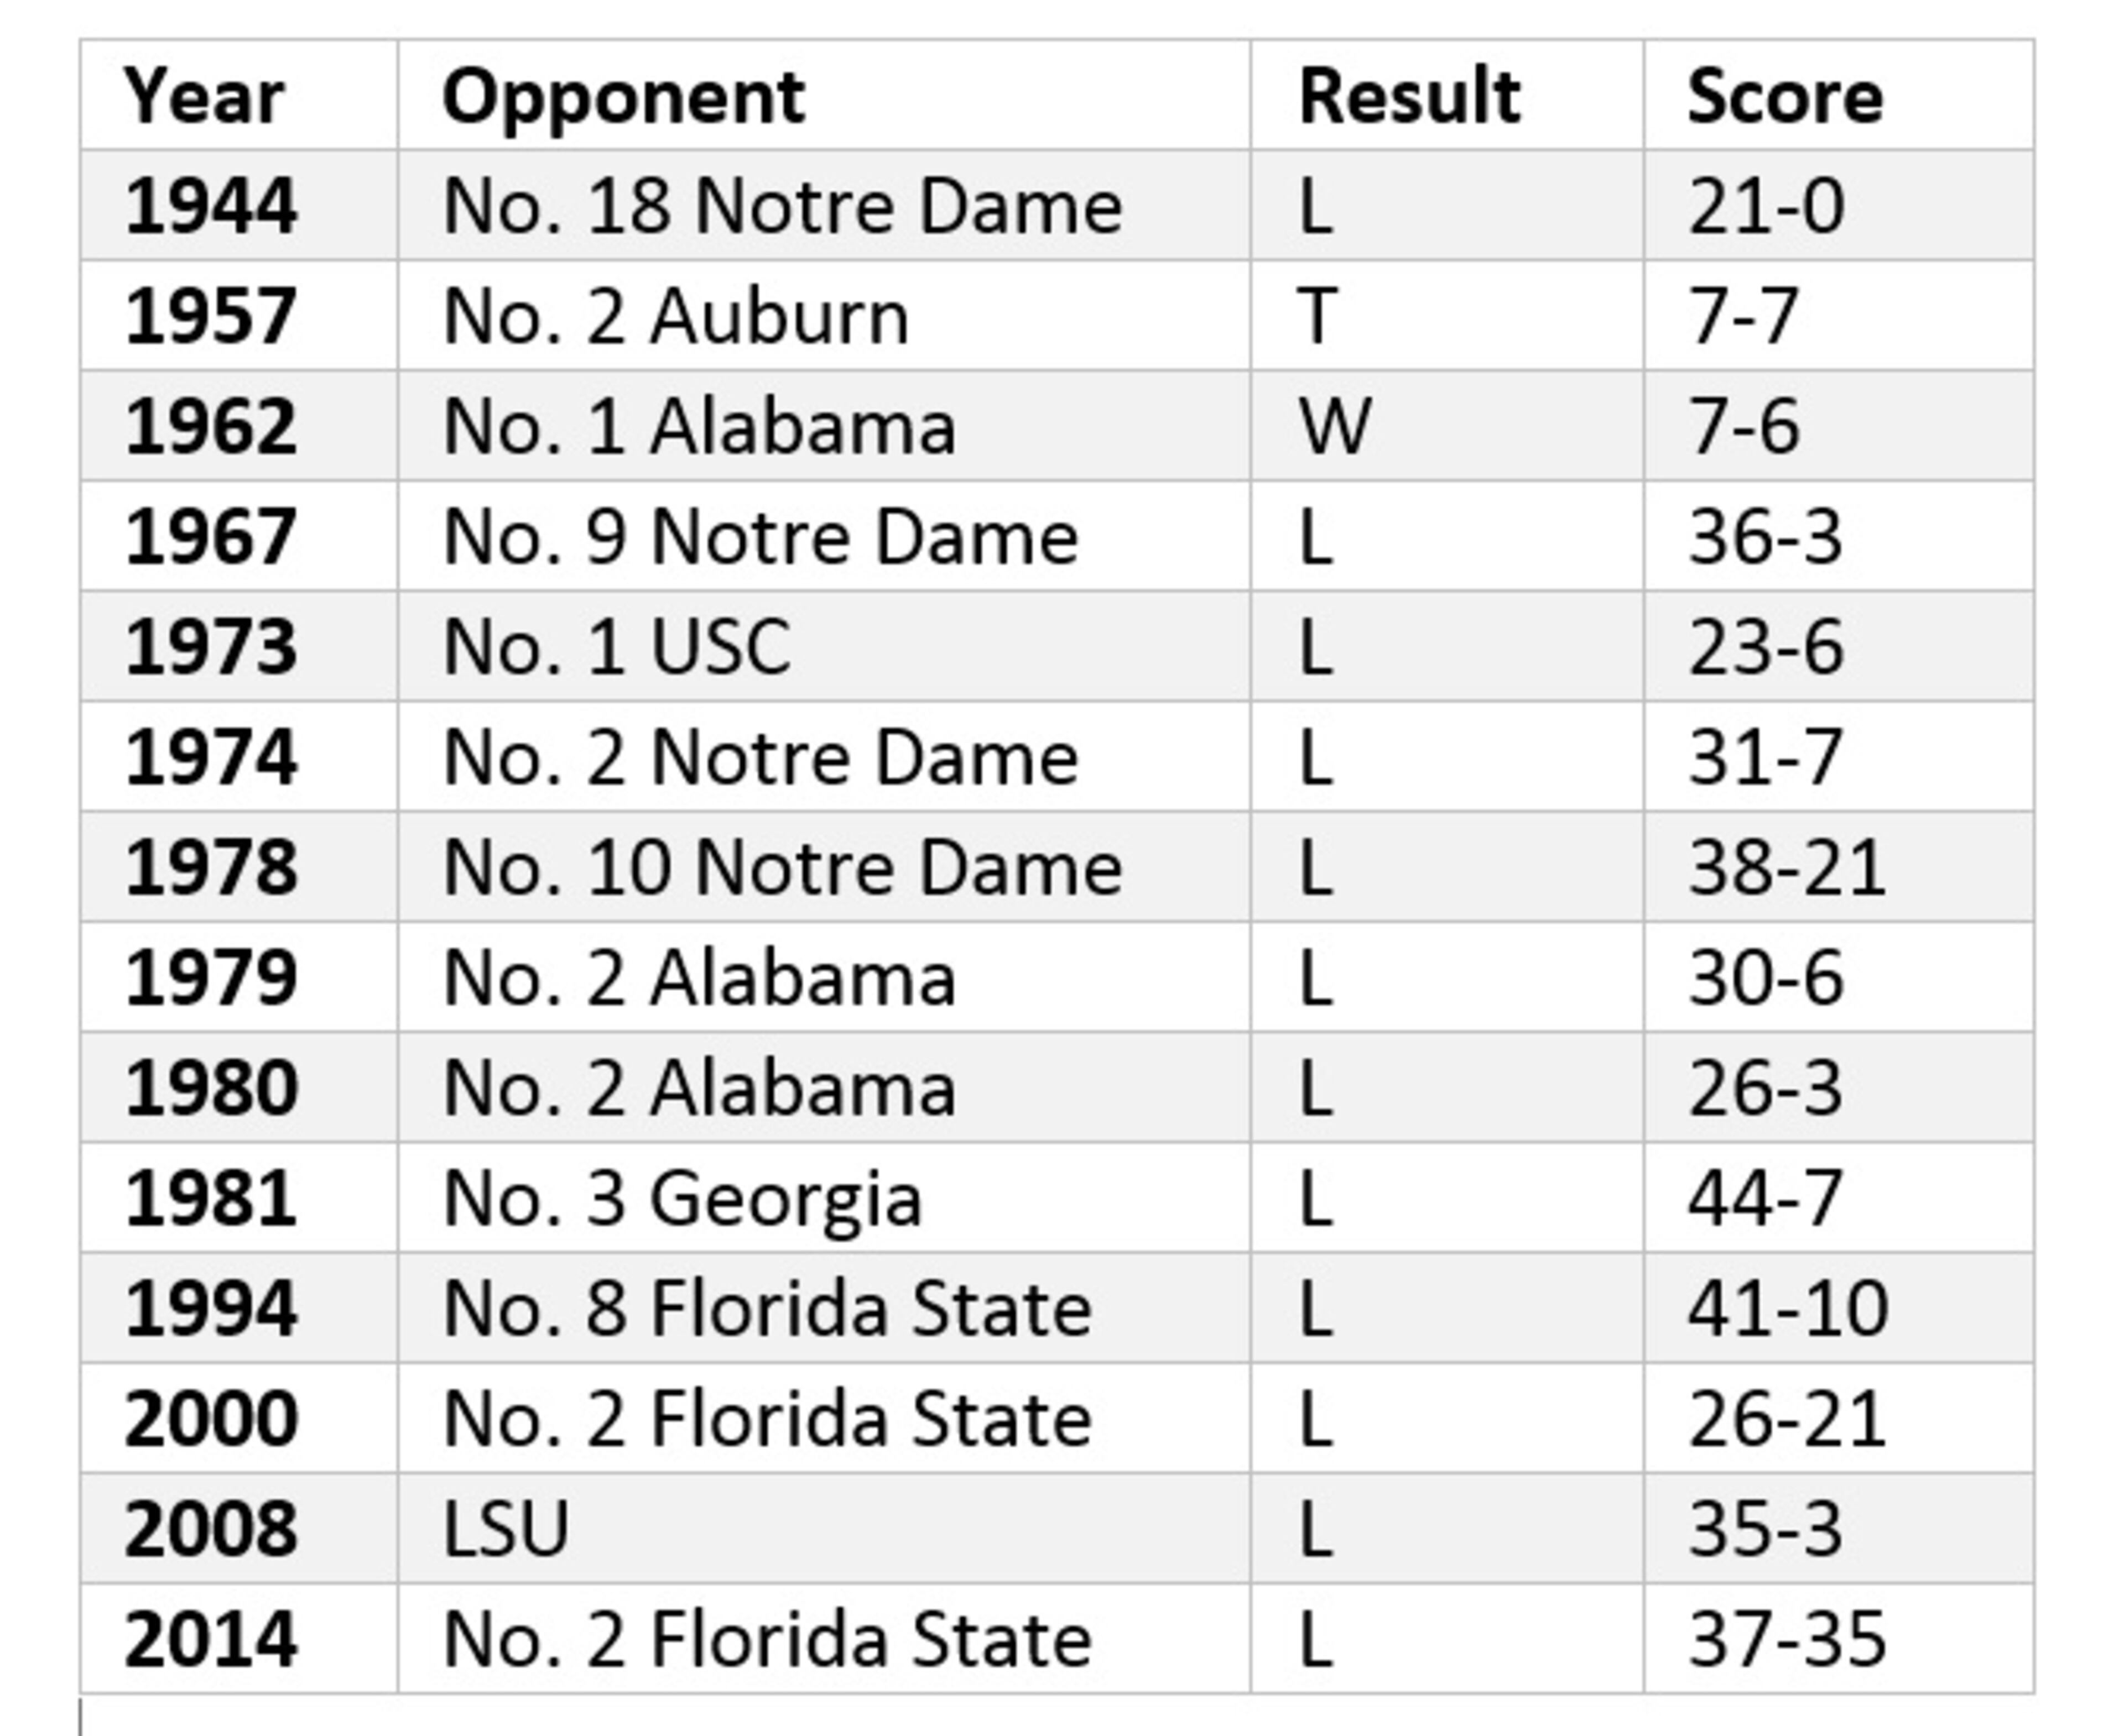Select the 37-35 score cell
The width and height of the screenshot is (2124, 1736).
click(1787, 1640)
